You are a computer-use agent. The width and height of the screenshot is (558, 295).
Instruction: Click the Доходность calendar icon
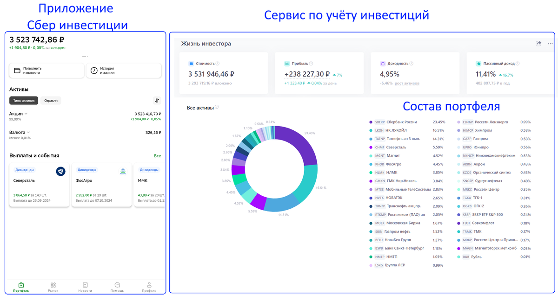[x=383, y=64]
